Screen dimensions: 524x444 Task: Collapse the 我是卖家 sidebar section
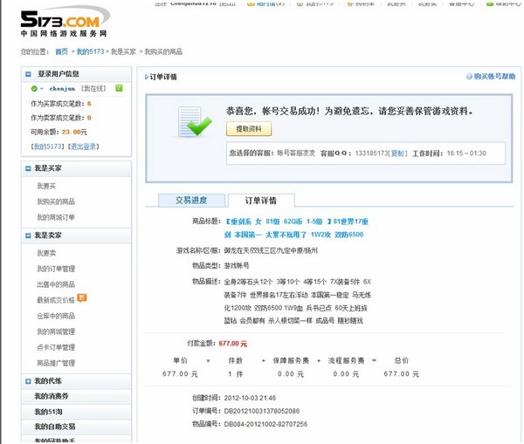(x=28, y=236)
